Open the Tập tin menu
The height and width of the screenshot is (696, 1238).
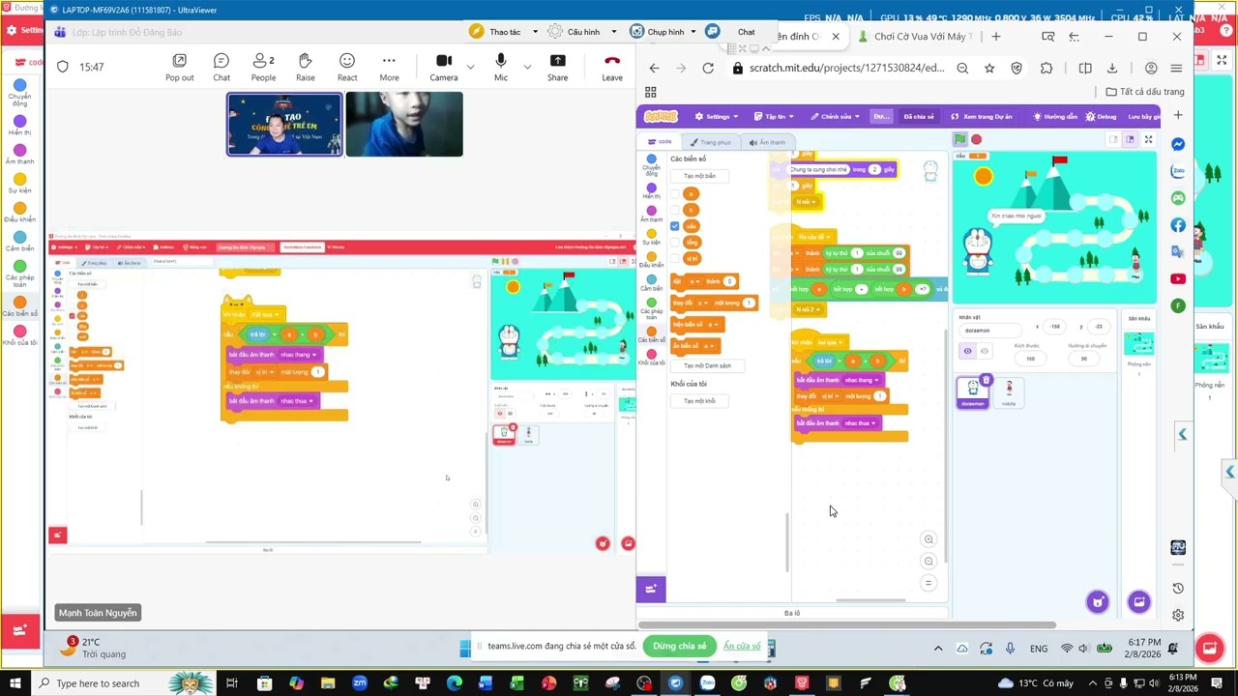pos(775,117)
